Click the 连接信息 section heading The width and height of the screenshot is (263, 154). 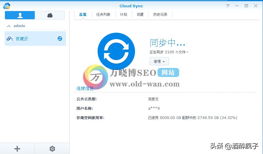tap(85, 88)
